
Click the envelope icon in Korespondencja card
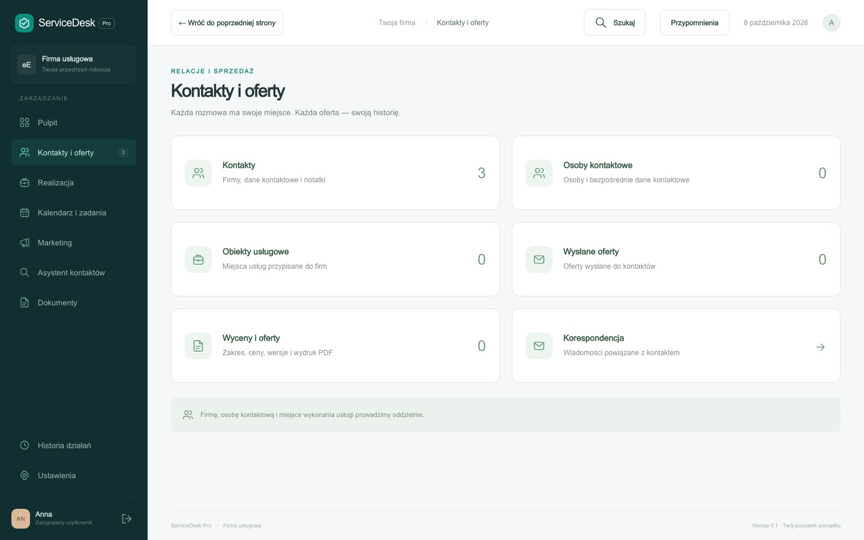539,346
